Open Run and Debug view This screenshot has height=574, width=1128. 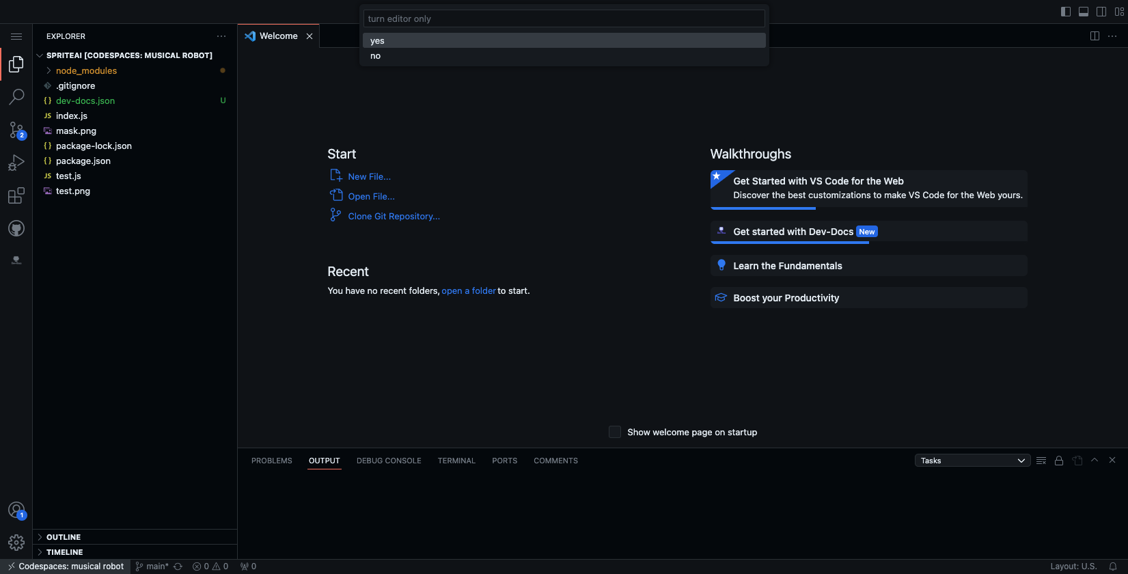pyautogui.click(x=16, y=163)
